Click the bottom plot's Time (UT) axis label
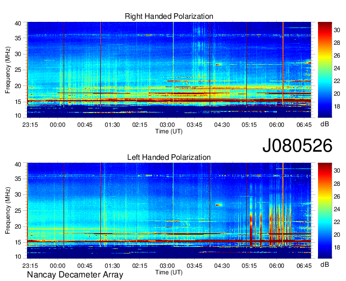The height and width of the screenshot is (281, 346). click(169, 272)
